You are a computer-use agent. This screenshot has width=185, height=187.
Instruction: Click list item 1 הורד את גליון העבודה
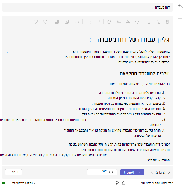click(x=130, y=93)
